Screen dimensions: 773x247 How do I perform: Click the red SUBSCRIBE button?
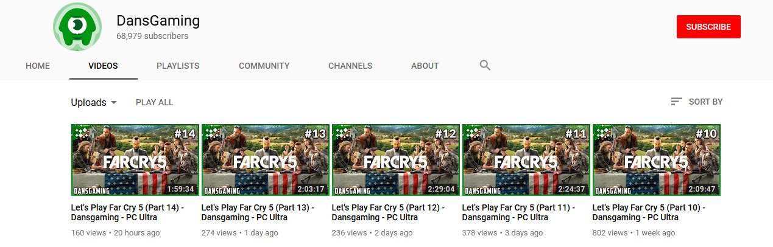point(708,27)
